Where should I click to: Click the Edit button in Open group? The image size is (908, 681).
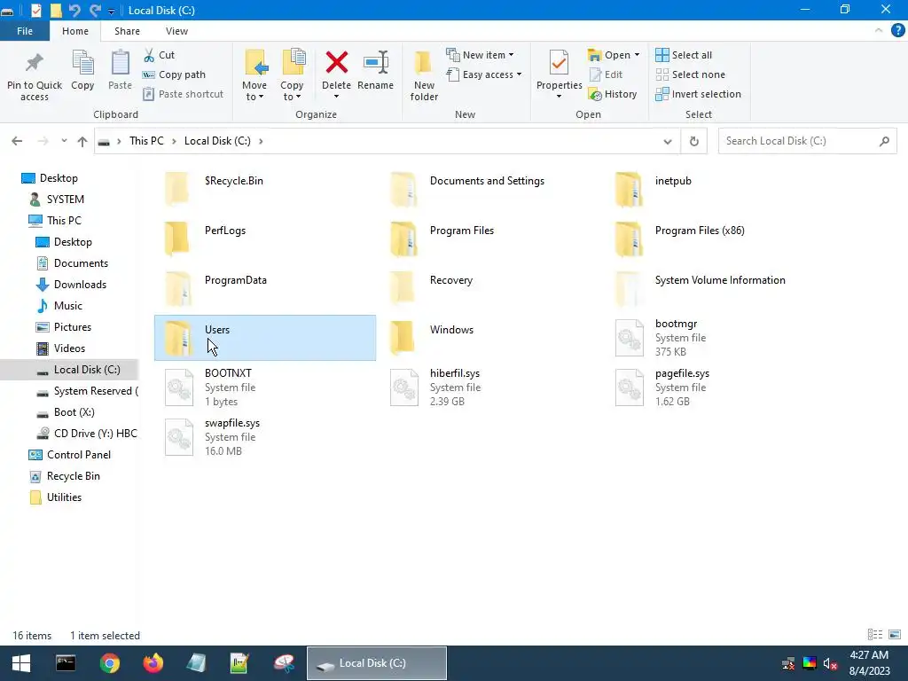click(606, 74)
